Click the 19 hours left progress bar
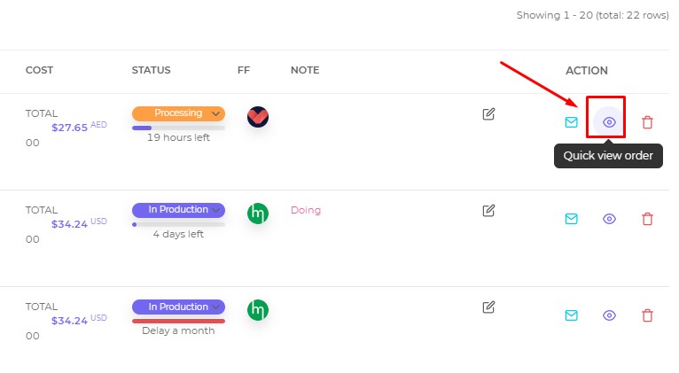679x373 pixels. 178,128
